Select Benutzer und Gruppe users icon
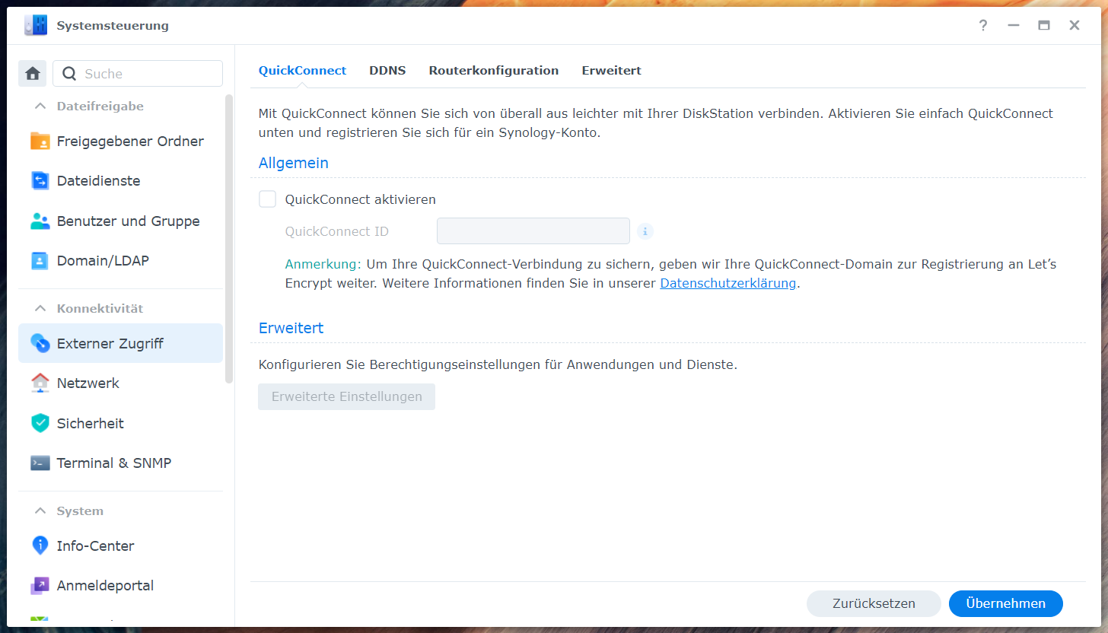Image resolution: width=1108 pixels, height=633 pixels. [x=40, y=221]
